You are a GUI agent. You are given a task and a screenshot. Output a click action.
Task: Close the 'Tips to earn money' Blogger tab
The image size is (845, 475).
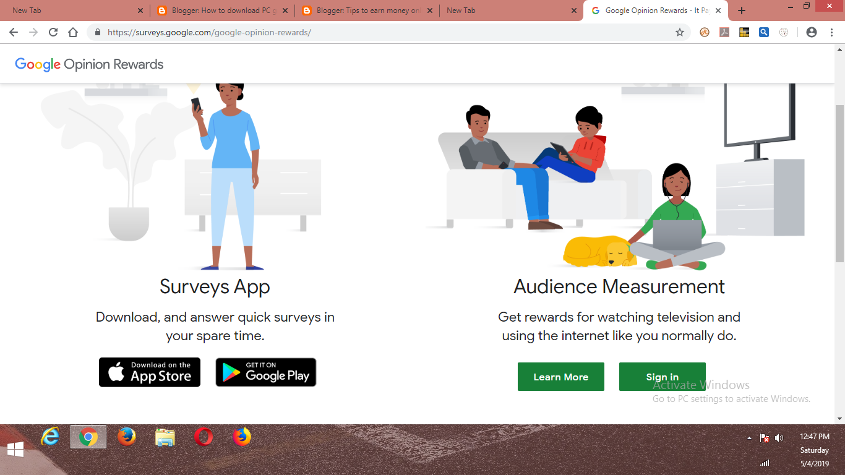tap(429, 11)
